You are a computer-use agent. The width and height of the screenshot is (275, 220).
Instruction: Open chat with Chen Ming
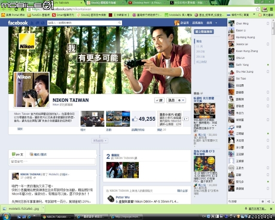point(249,23)
